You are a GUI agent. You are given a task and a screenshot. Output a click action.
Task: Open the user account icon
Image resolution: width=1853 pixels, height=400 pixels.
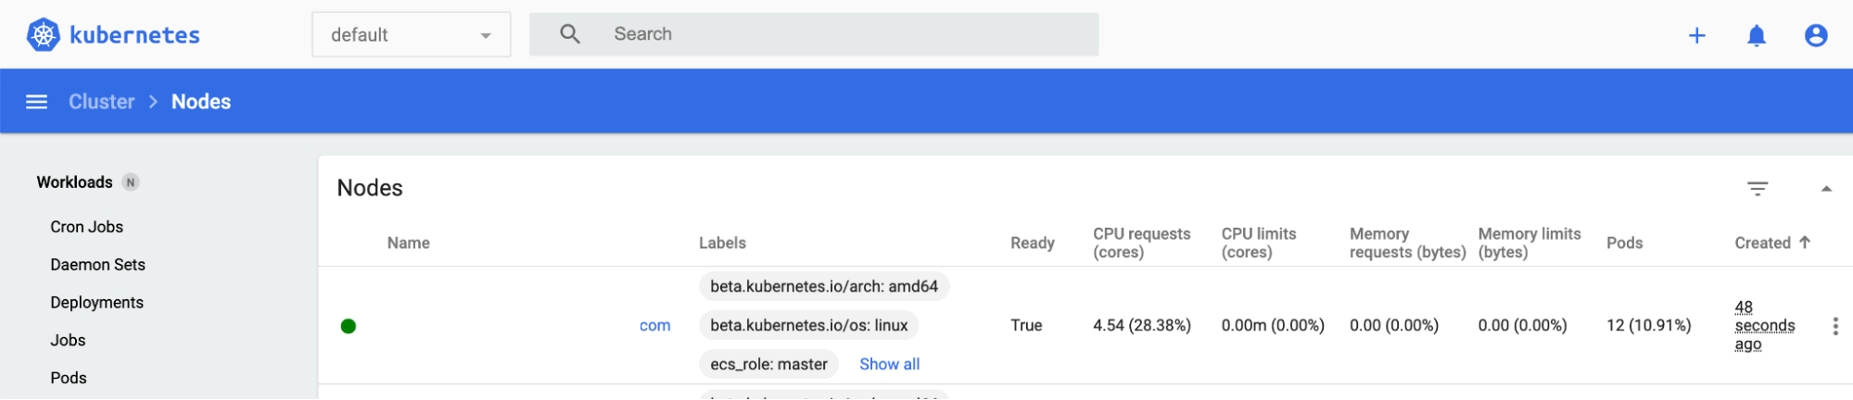(x=1815, y=35)
